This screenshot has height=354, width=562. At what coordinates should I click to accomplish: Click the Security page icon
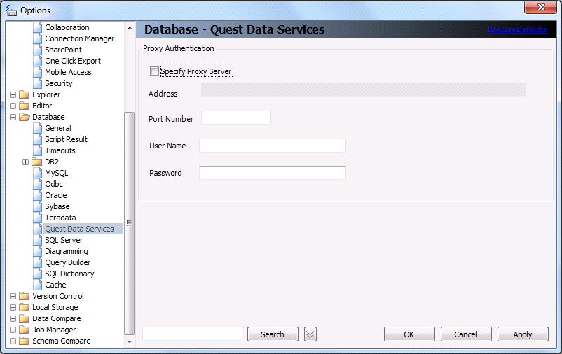pyautogui.click(x=38, y=83)
